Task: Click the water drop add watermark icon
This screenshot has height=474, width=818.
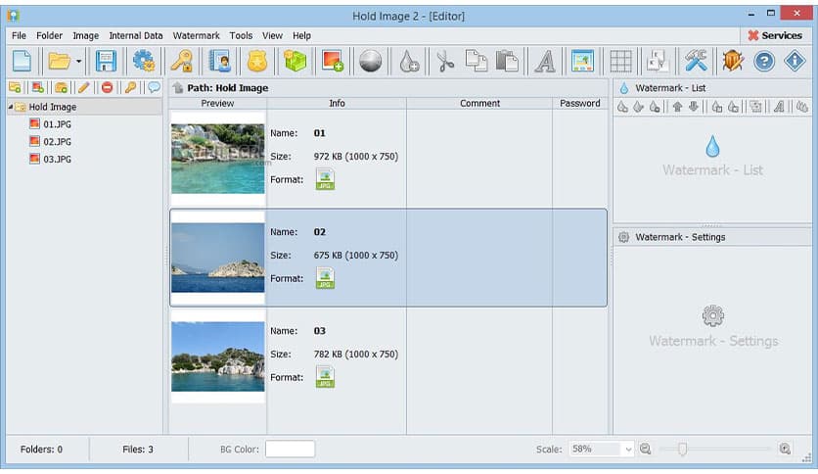Action: [x=409, y=61]
